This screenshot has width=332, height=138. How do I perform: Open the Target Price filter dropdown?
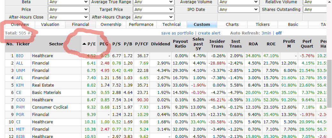click(x=154, y=10)
